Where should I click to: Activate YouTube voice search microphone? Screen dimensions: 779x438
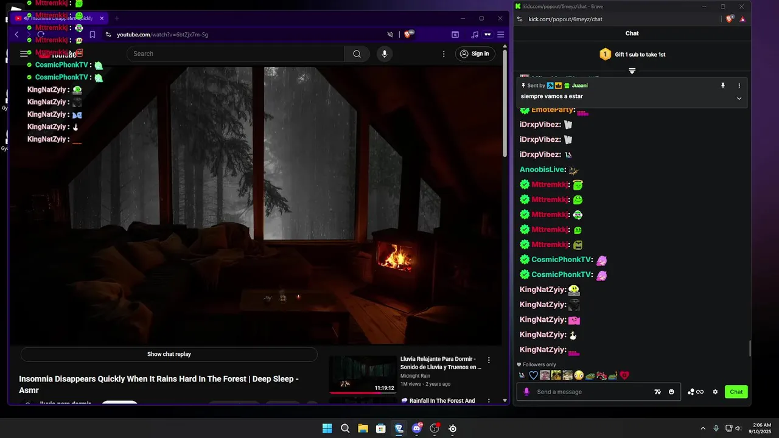point(384,54)
